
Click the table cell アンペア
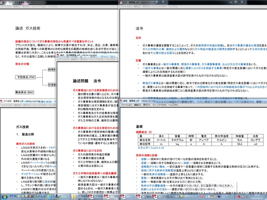(x=204, y=140)
